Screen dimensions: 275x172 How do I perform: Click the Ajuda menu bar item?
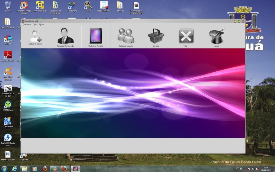[x=42, y=24]
